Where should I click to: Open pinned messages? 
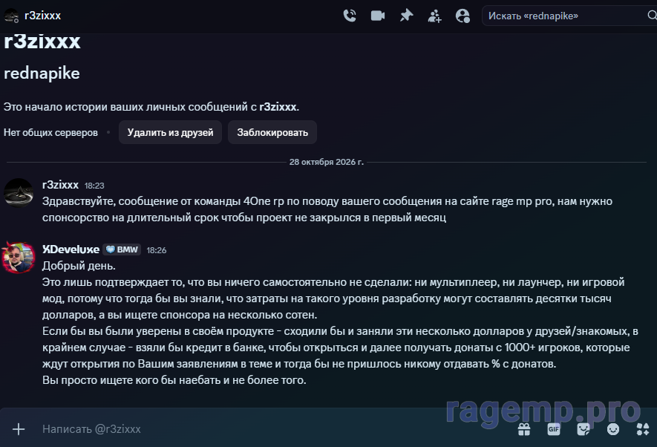click(406, 16)
